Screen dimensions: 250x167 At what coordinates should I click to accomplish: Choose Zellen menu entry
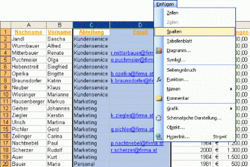pos(172,13)
